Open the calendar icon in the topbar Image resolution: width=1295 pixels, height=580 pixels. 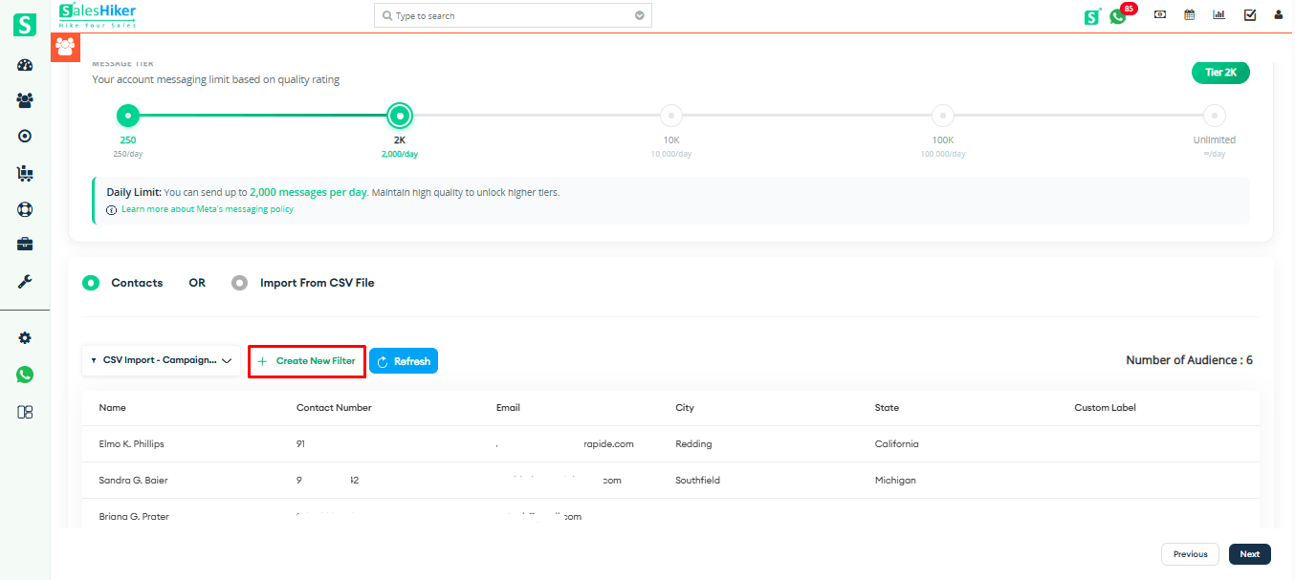[1189, 13]
